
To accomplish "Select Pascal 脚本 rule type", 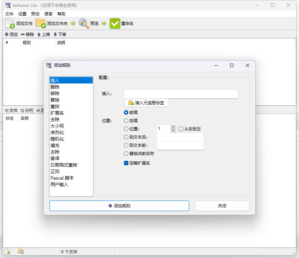I will [71, 178].
